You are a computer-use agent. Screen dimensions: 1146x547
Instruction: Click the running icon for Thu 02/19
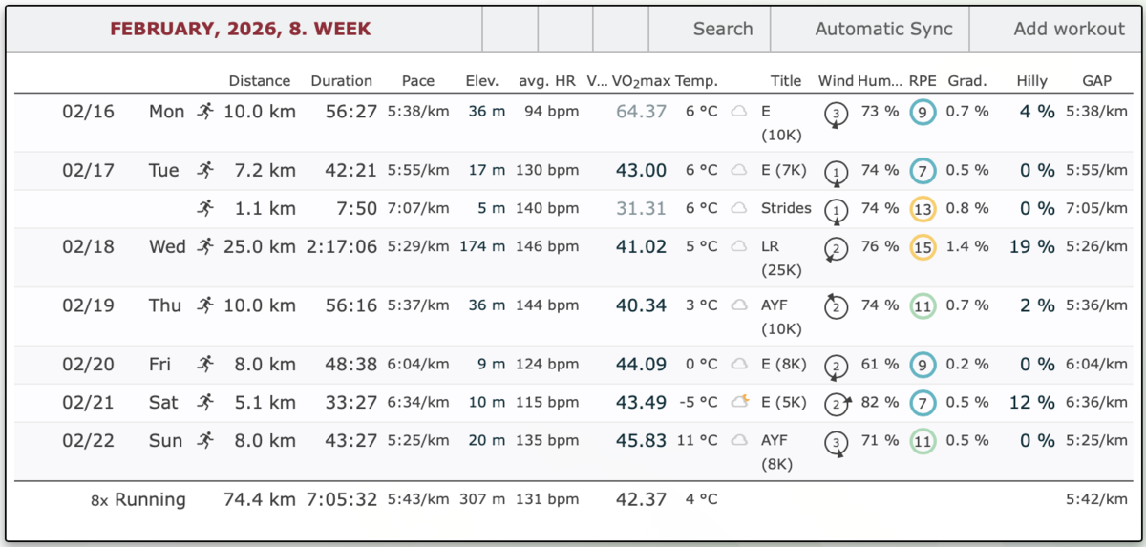[204, 305]
